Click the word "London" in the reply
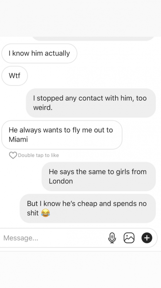161x288 pixels. [61, 181]
